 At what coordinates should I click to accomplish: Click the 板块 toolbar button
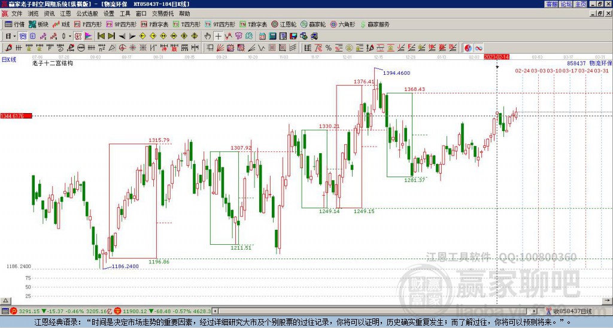pyautogui.click(x=39, y=24)
